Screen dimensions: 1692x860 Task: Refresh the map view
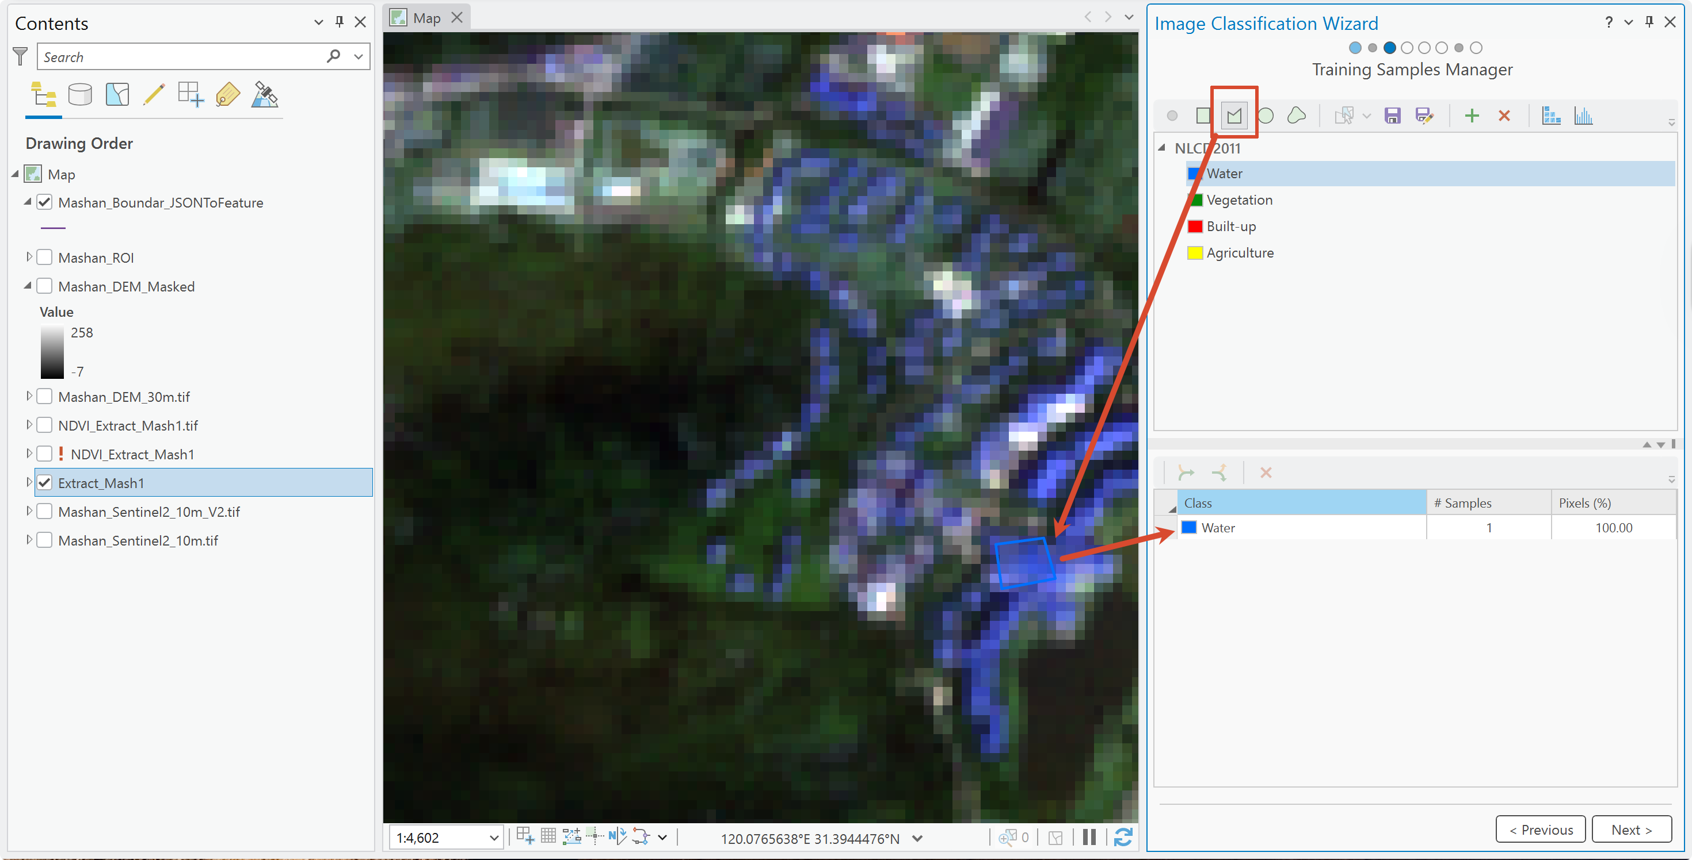tap(1123, 837)
